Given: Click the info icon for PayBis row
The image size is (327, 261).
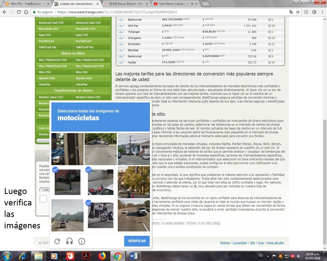Looking at the screenshot, I should click(x=121, y=62).
